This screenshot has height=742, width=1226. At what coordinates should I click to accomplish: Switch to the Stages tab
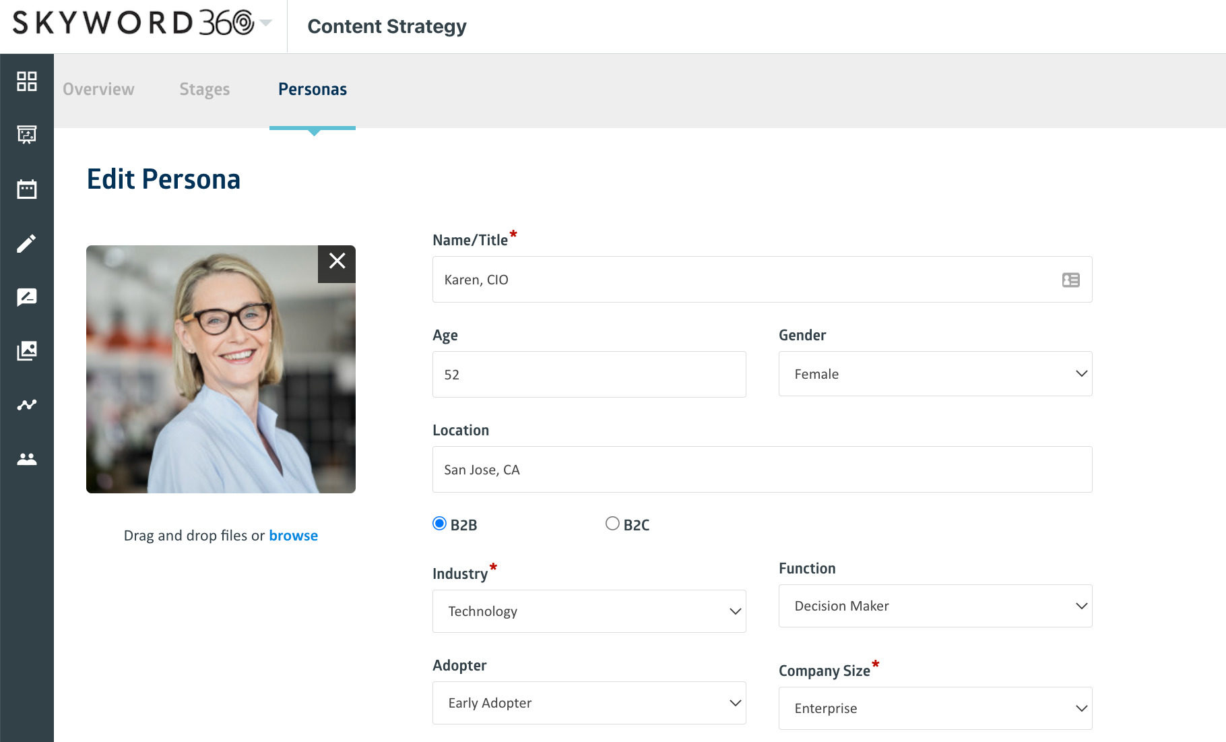click(205, 89)
